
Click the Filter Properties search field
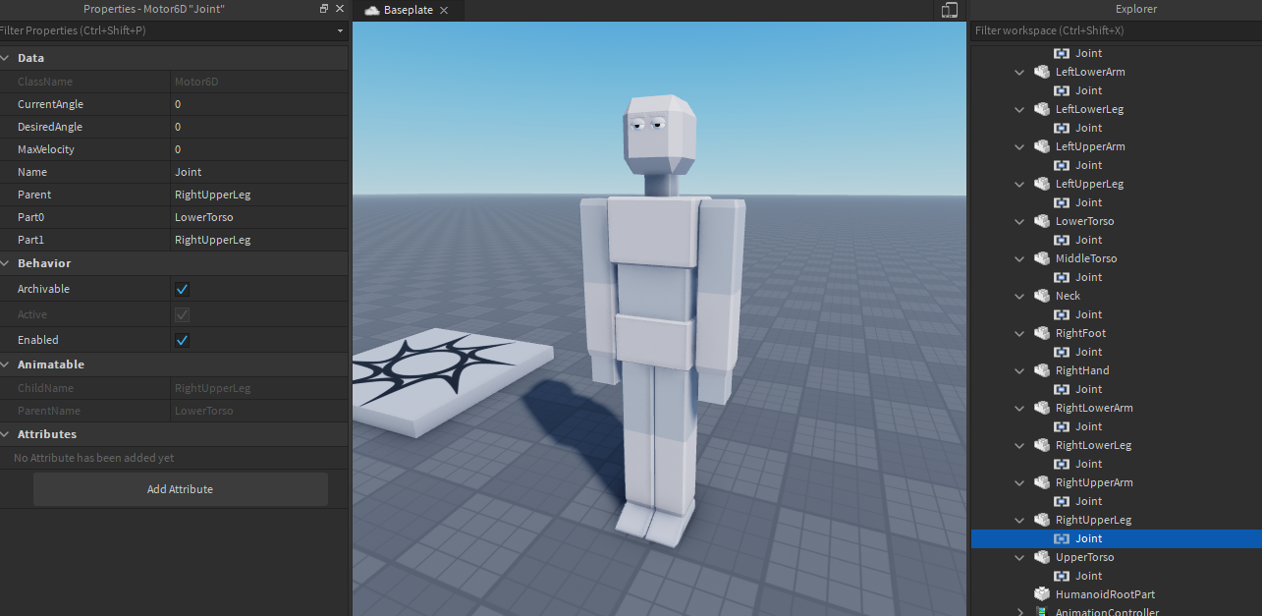coord(165,31)
